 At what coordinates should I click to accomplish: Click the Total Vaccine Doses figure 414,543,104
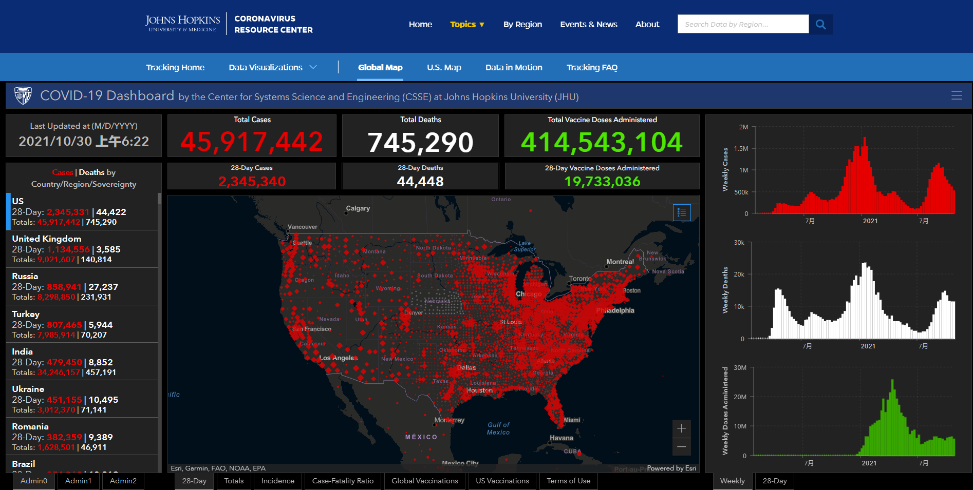tap(602, 142)
